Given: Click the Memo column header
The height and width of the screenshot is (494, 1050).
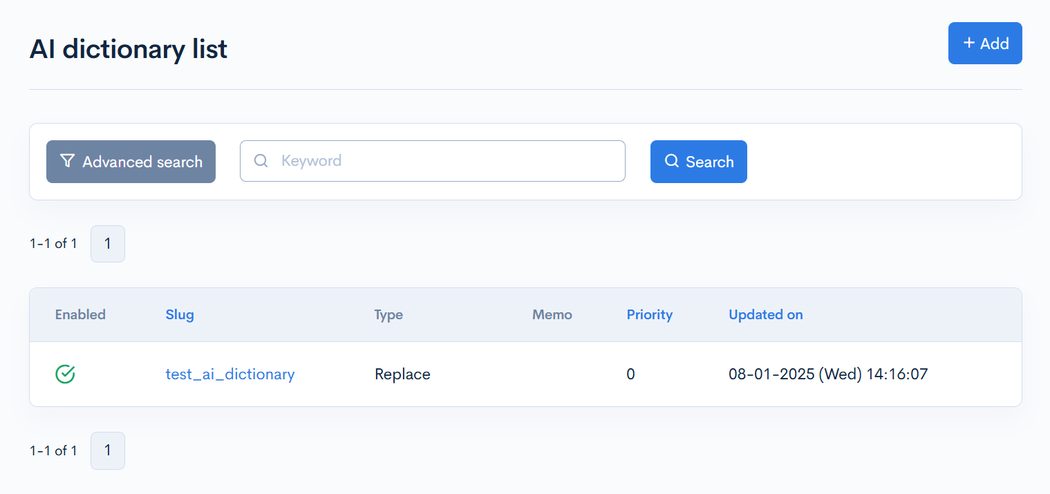Looking at the screenshot, I should 552,314.
